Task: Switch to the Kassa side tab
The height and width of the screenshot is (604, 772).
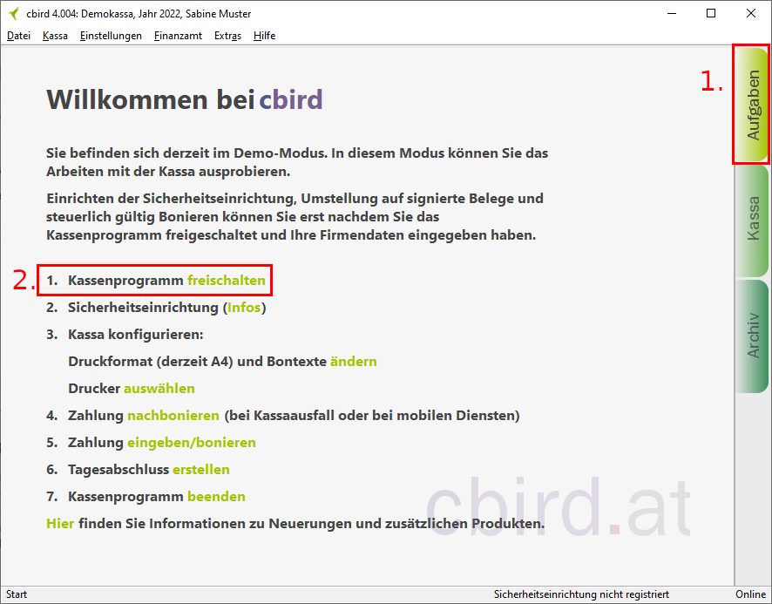Action: point(753,220)
